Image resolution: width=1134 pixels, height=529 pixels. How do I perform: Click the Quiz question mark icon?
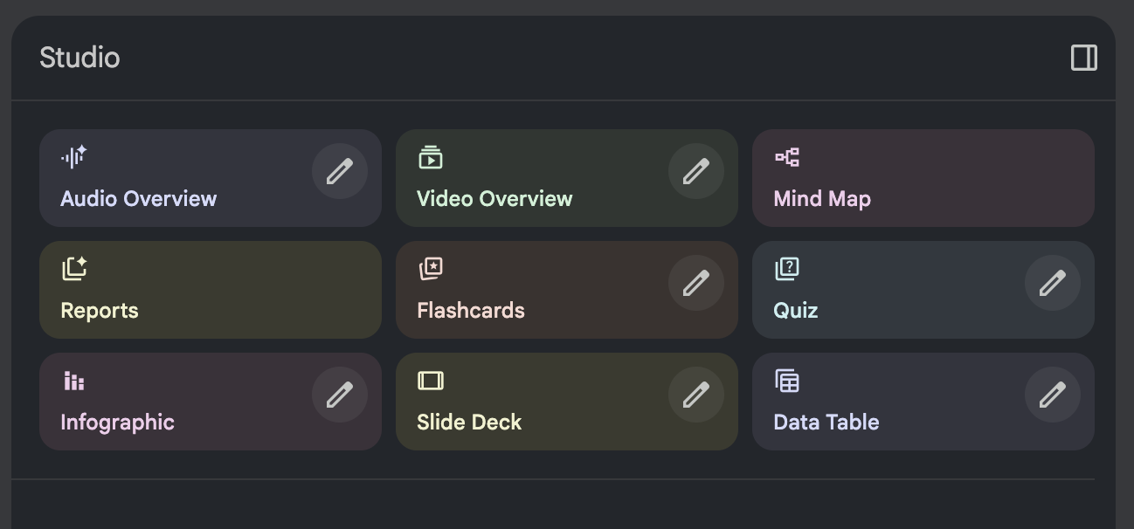coord(786,269)
